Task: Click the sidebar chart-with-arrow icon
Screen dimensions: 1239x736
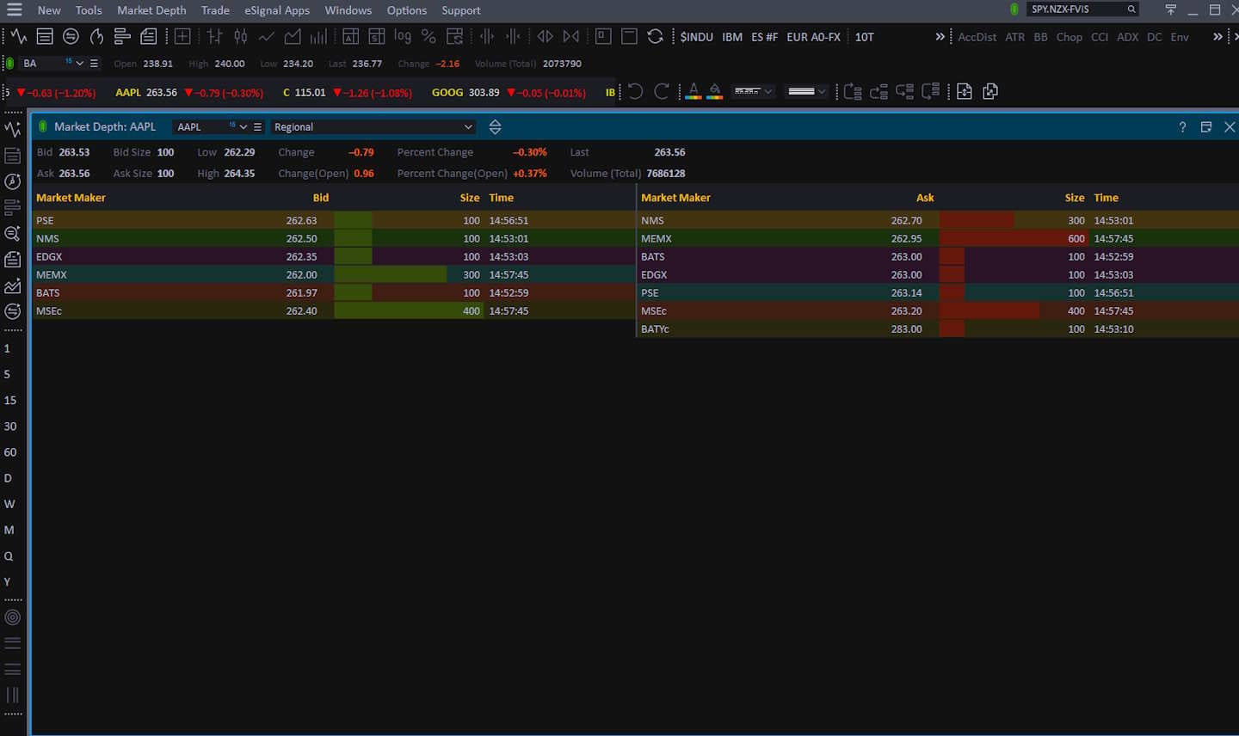Action: (x=13, y=285)
